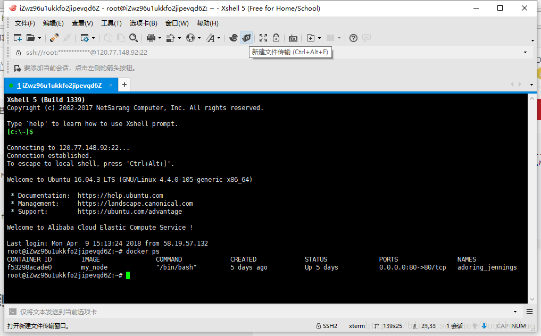Screen dimensions: 541x336
Task: Click the add tab group plus icon
Action: click(311, 38)
